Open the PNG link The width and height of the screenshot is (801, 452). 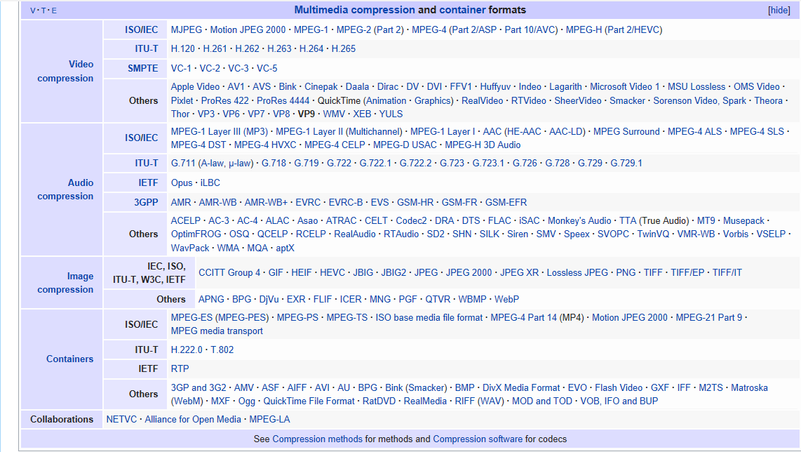(x=626, y=272)
